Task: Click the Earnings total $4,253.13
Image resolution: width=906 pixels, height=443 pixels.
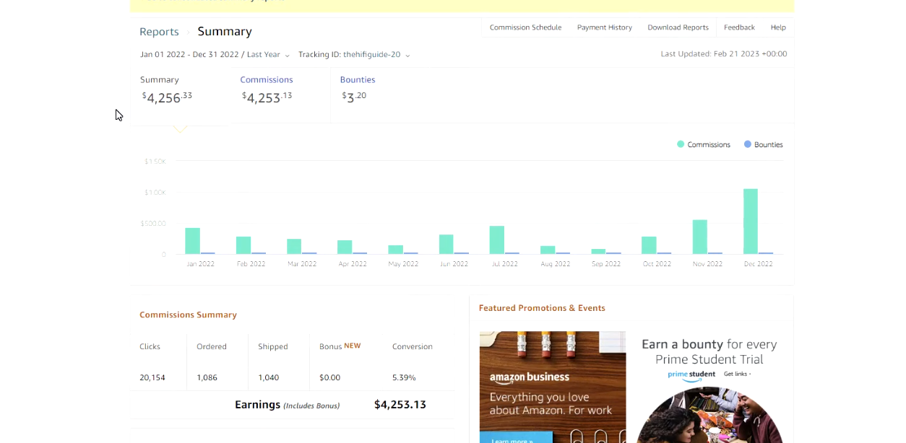Action: pyautogui.click(x=400, y=405)
